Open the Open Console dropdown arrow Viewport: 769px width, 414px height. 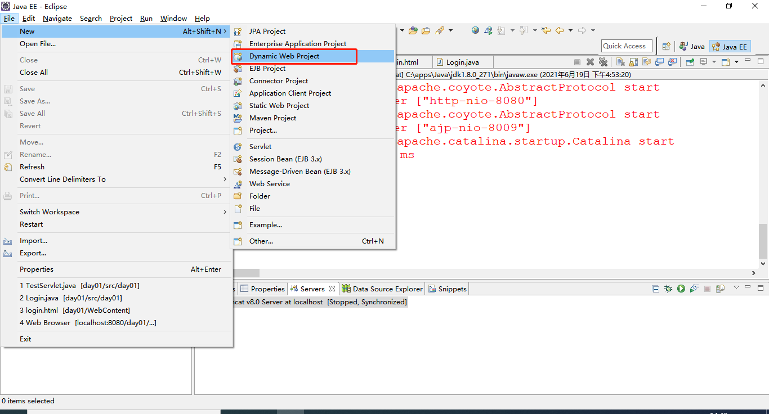[736, 62]
